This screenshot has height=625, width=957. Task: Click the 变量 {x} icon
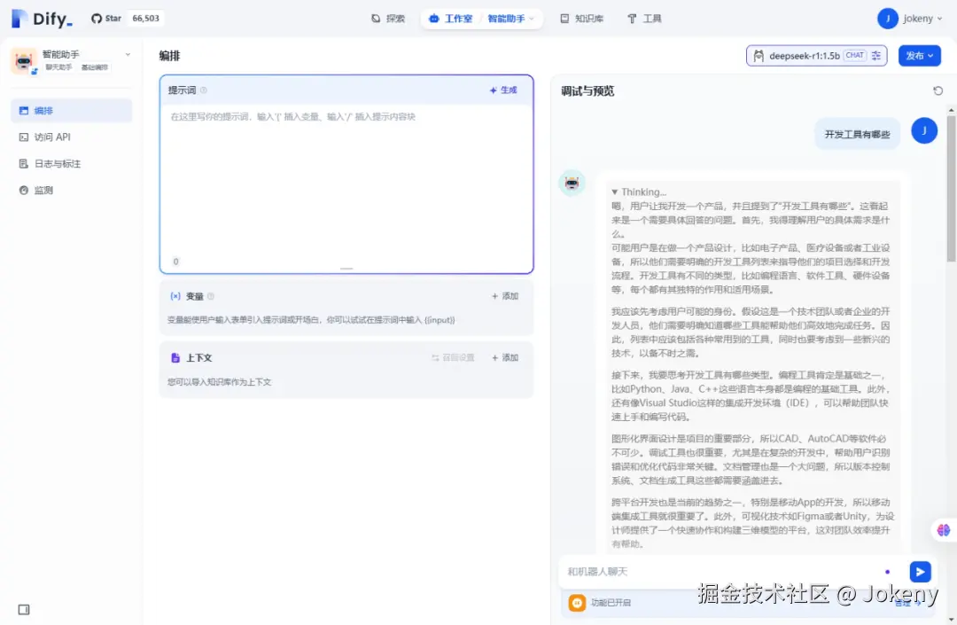click(175, 296)
